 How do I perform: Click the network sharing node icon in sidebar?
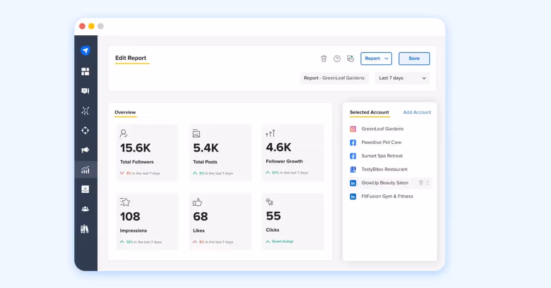(x=85, y=111)
